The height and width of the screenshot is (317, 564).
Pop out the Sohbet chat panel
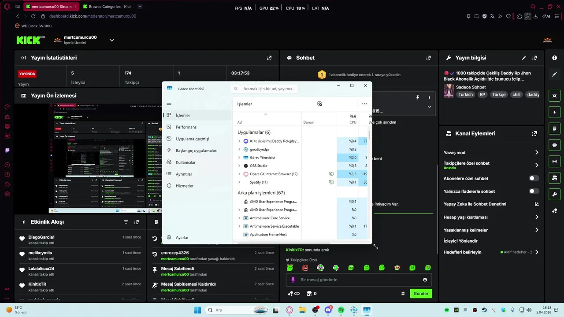click(428, 58)
